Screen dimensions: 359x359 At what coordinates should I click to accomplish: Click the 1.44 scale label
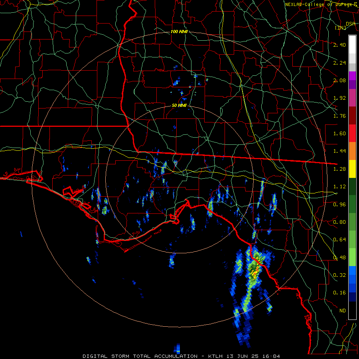tap(339, 151)
